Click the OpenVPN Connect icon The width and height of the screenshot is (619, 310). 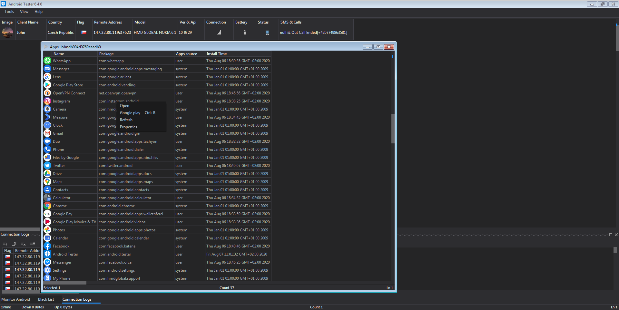click(x=47, y=93)
